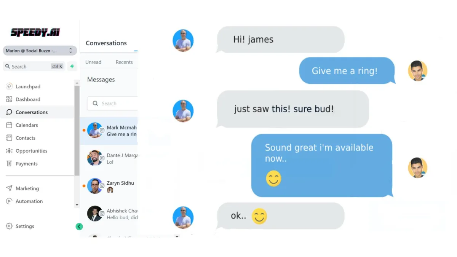The image size is (457, 257).
Task: Click the Dashboard grid icon
Action: tap(9, 99)
